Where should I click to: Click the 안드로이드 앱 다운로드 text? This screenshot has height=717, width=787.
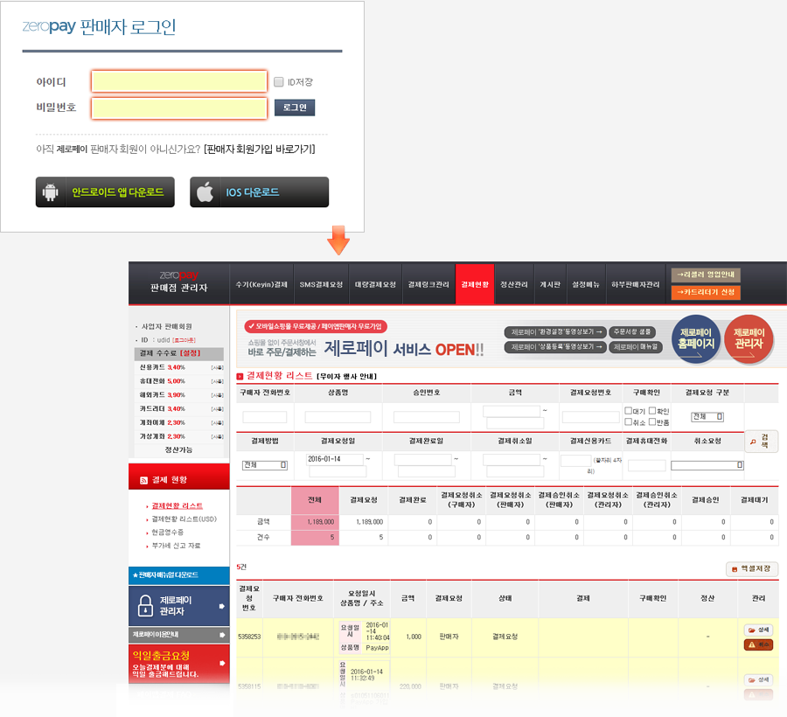click(118, 192)
